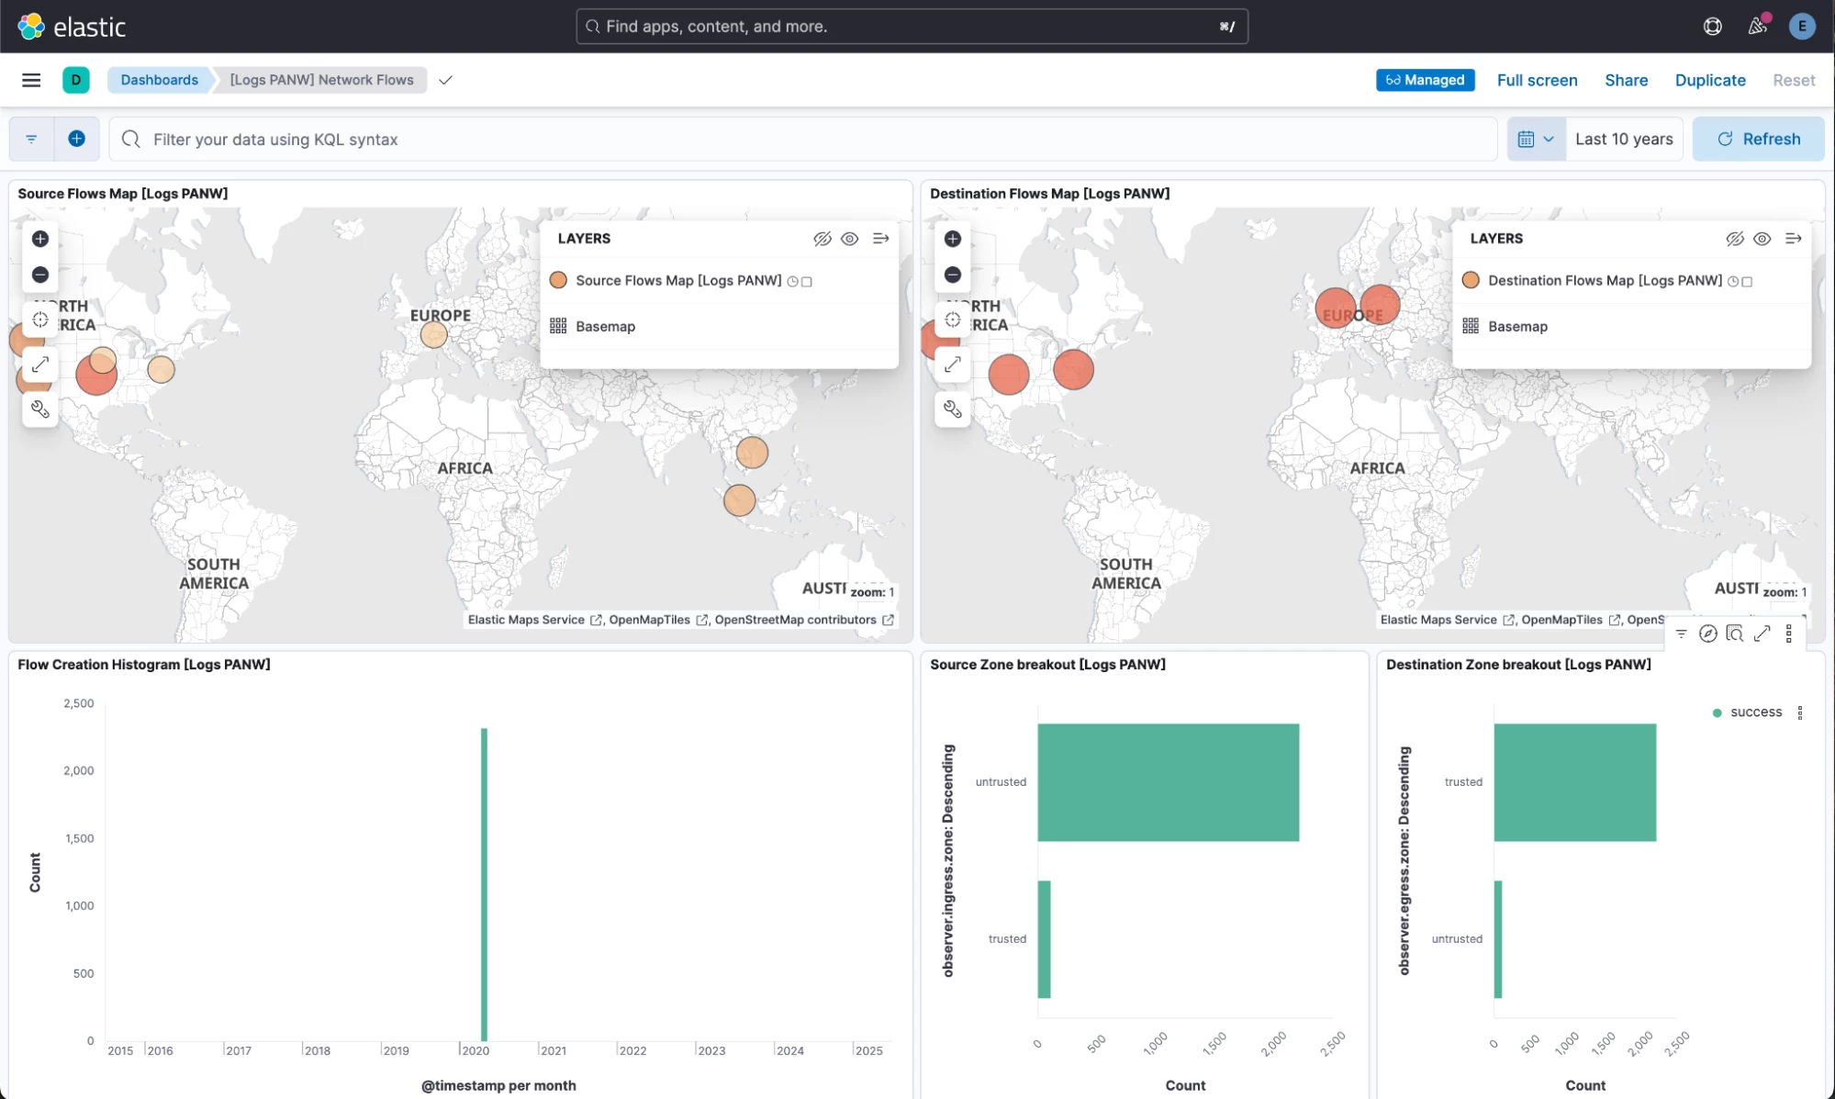Screen dimensions: 1835x1099
Task: Focus the KQL filter query input
Action: pyautogui.click(x=803, y=140)
